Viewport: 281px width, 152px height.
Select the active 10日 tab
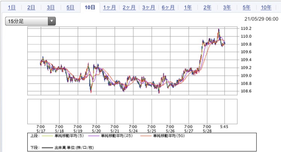90,7
